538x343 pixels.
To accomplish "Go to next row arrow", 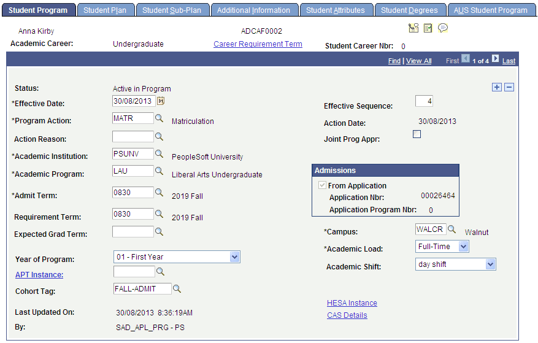I will [496, 58].
